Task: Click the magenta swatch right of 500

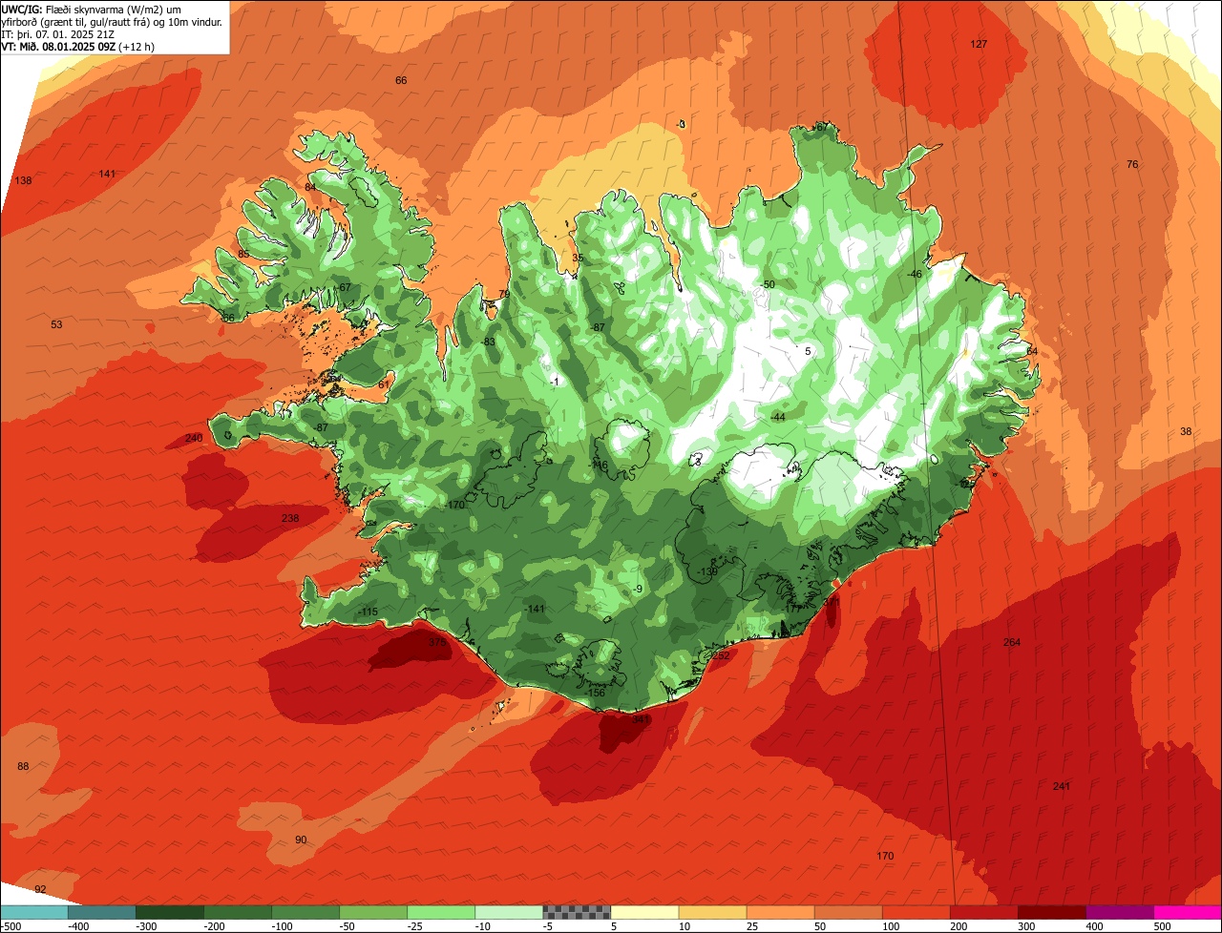Action: click(x=1188, y=912)
